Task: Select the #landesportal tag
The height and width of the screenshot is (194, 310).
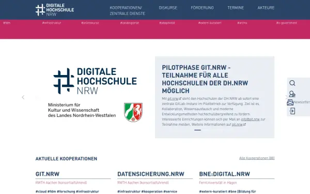Action: click(130, 23)
